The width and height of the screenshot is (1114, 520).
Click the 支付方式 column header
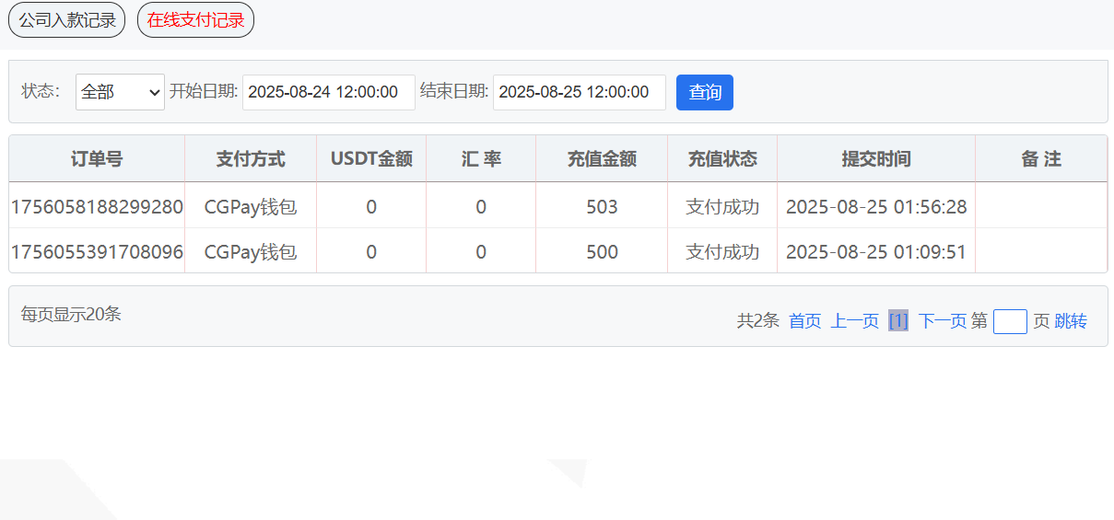click(251, 159)
